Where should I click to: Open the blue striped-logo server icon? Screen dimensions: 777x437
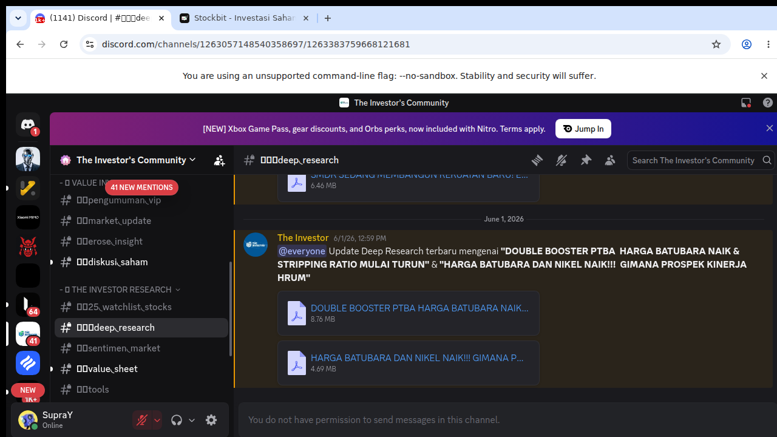pyautogui.click(x=28, y=363)
